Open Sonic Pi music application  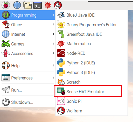(92, 101)
